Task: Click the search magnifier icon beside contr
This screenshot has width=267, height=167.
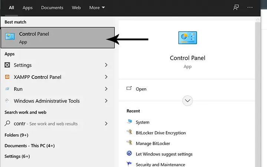Action: pyautogui.click(x=7, y=123)
